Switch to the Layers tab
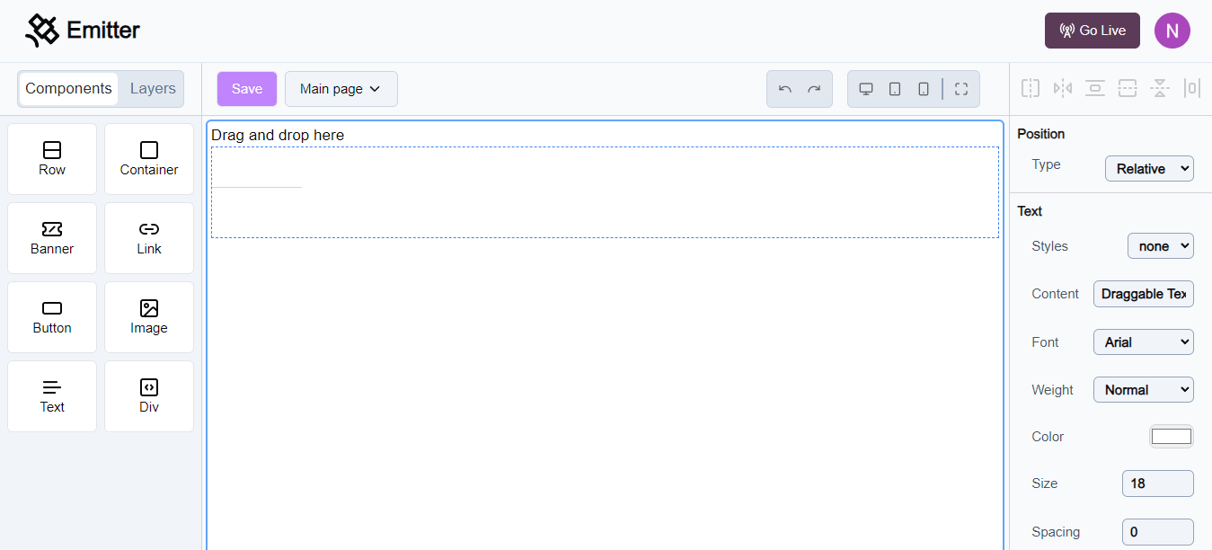 [x=153, y=89]
